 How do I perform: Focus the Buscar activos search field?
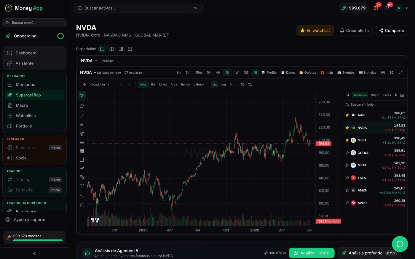138,8
